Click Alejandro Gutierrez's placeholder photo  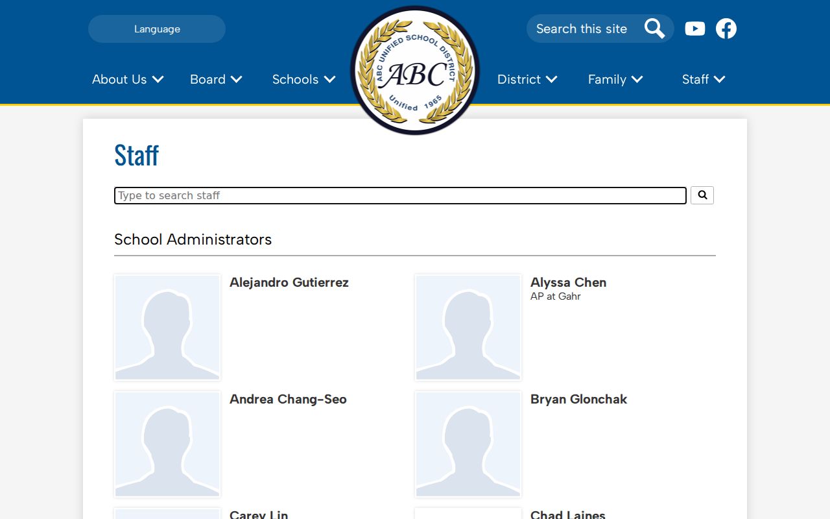point(167,327)
